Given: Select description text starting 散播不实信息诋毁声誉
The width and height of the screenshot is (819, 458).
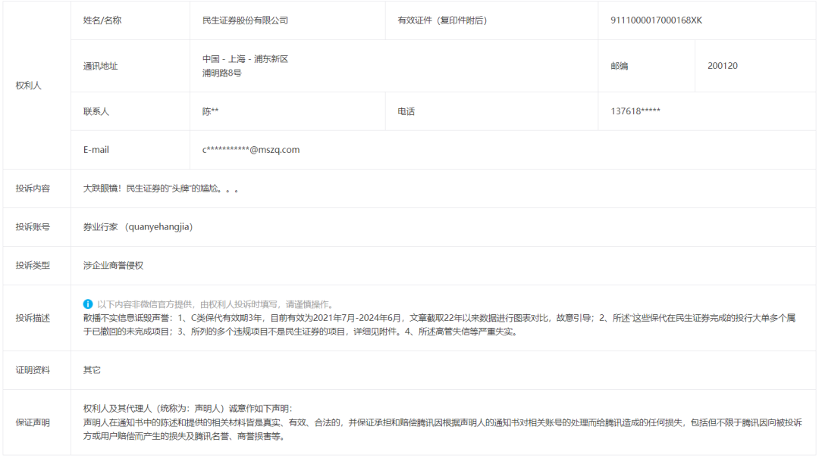Looking at the screenshot, I should pyautogui.click(x=439, y=325).
